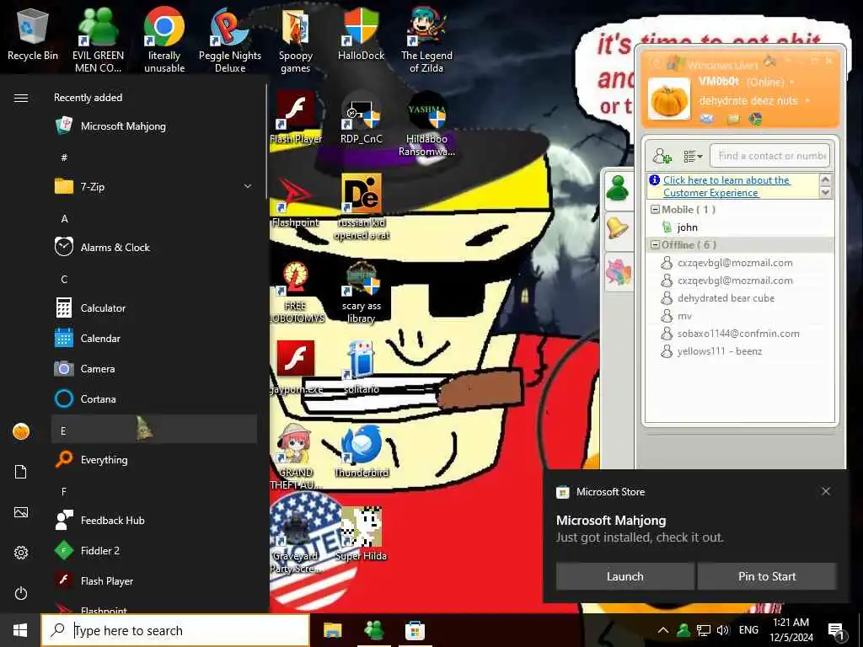Open File Explorer from the taskbar
863x647 pixels.
coord(332,630)
